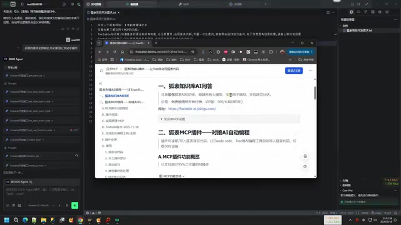Open the Chrome apps grid shortcut
The height and width of the screenshot is (225, 401).
pyautogui.click(x=112, y=60)
